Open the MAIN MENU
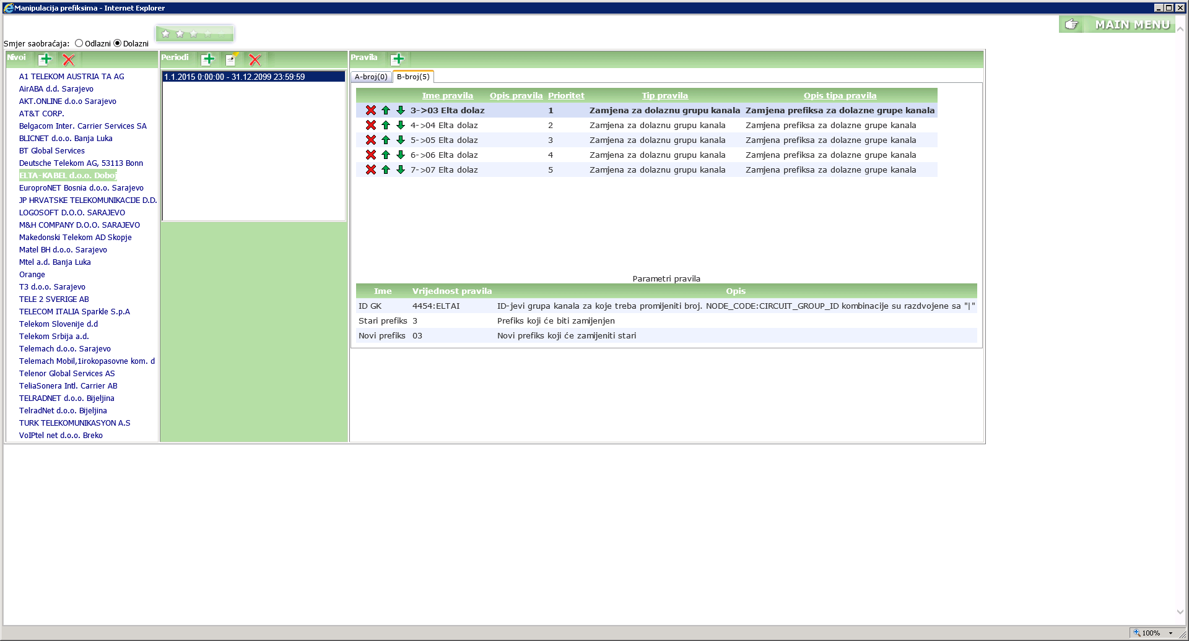This screenshot has height=641, width=1189. (x=1117, y=25)
